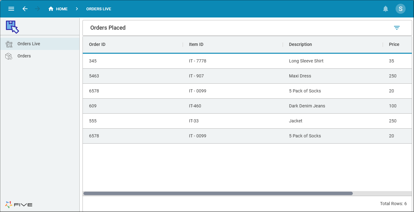Open the hamburger menu
Viewport: 414px width, 212px height.
pos(11,9)
